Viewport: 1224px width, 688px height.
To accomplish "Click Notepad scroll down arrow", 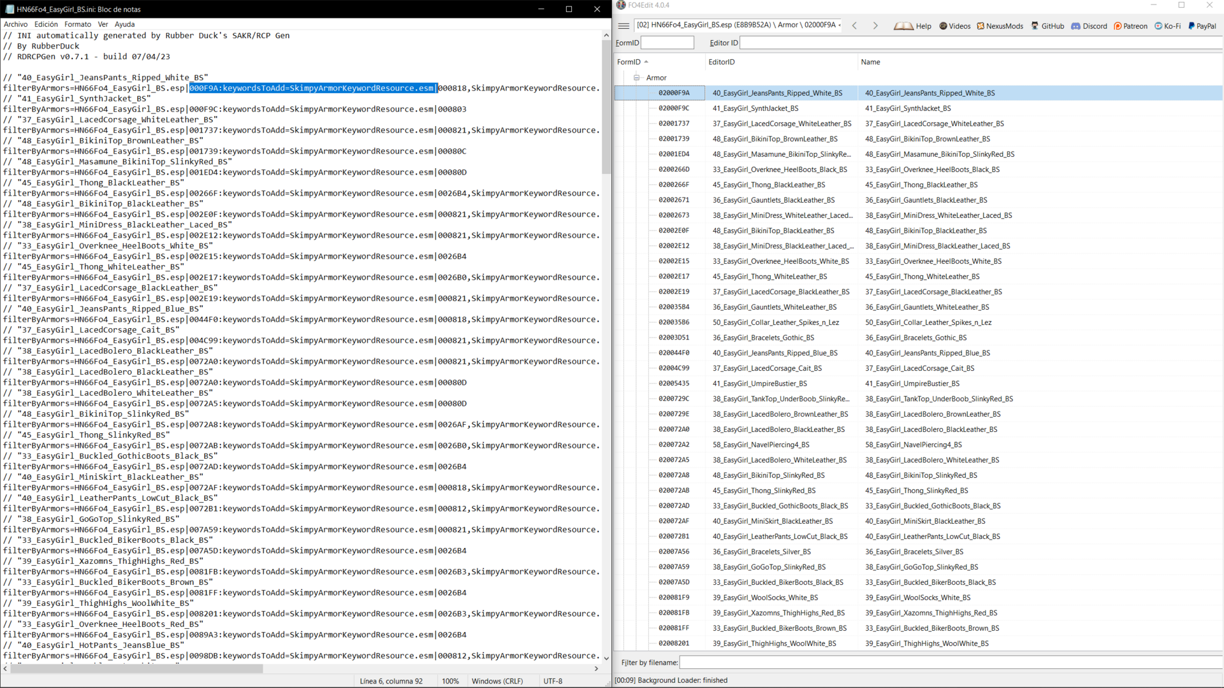I will click(606, 658).
